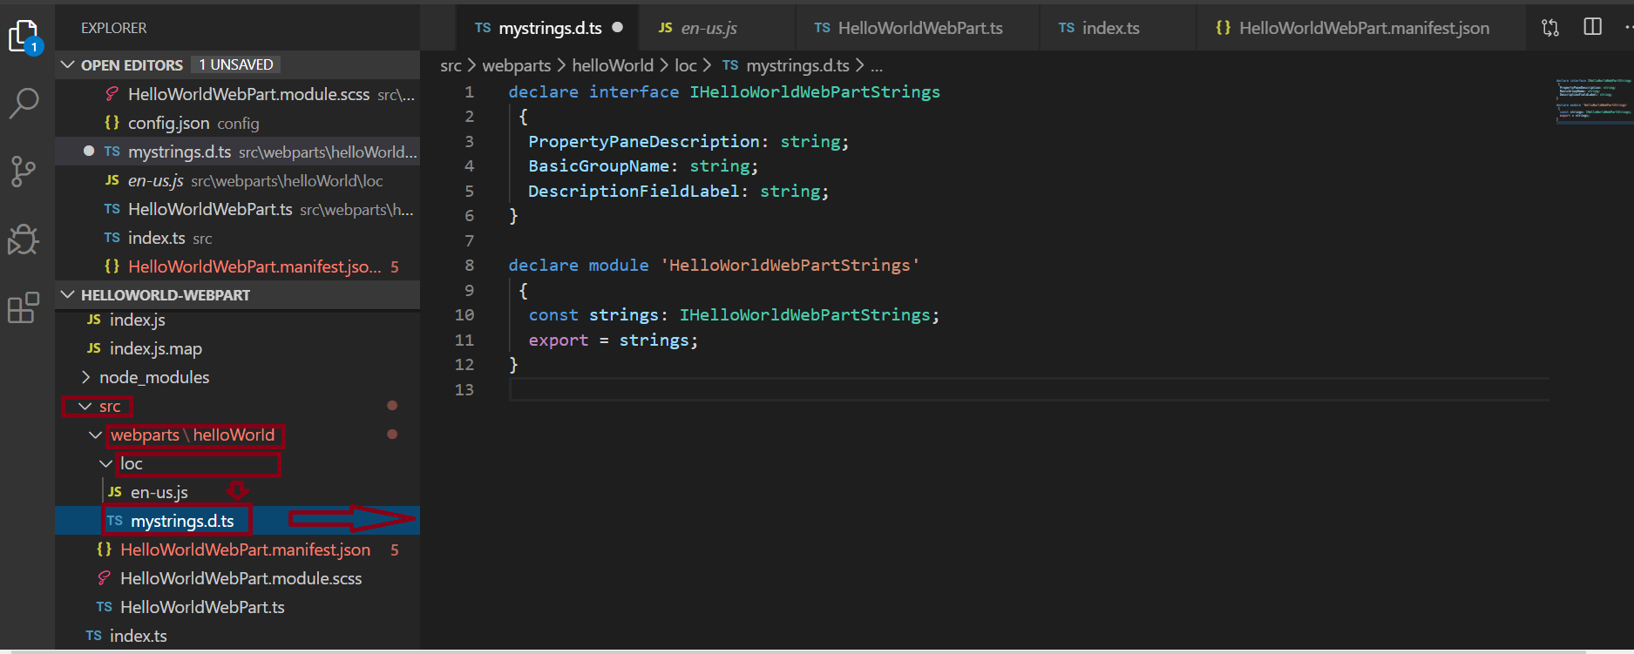Select mystrings.d.ts in open editors list
This screenshot has width=1634, height=654.
237,152
